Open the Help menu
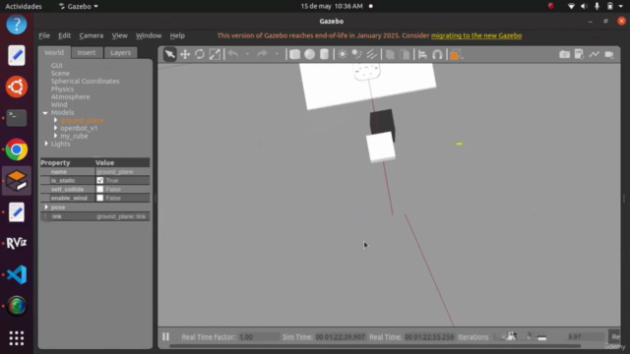 [177, 35]
